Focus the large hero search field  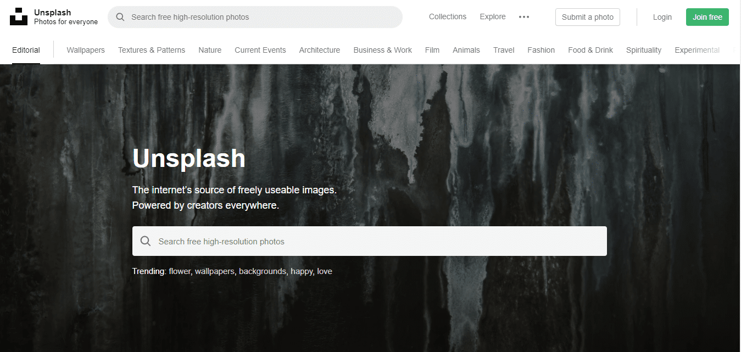click(370, 241)
